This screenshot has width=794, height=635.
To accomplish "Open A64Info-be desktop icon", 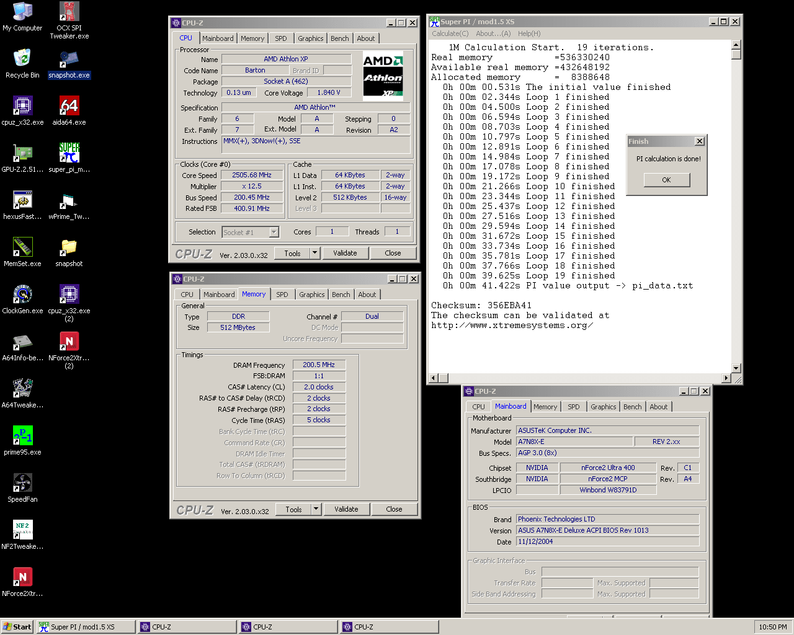I will pyautogui.click(x=22, y=347).
